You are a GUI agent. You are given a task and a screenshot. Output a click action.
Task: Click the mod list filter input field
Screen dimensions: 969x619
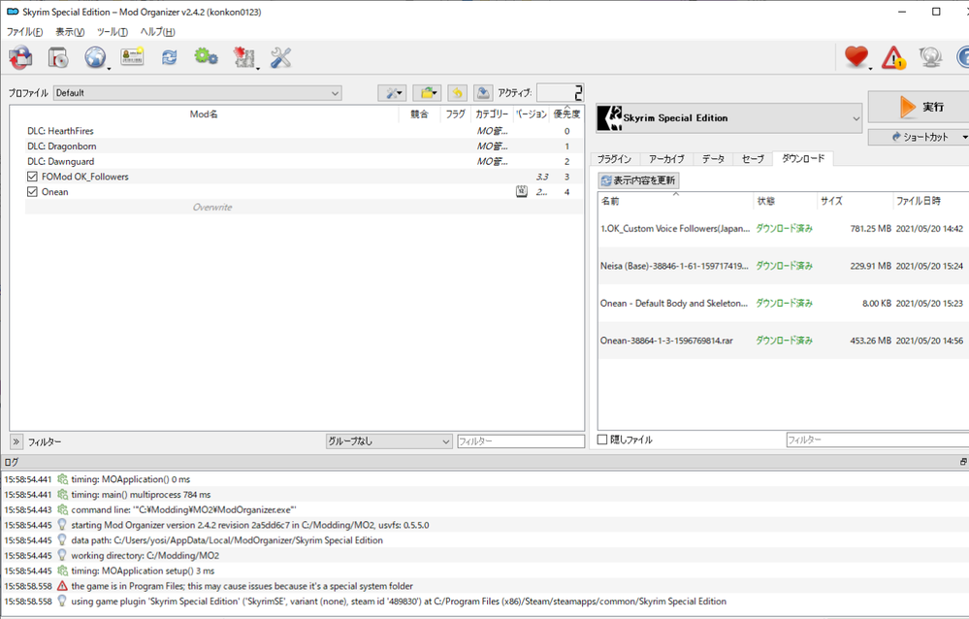[x=520, y=441]
